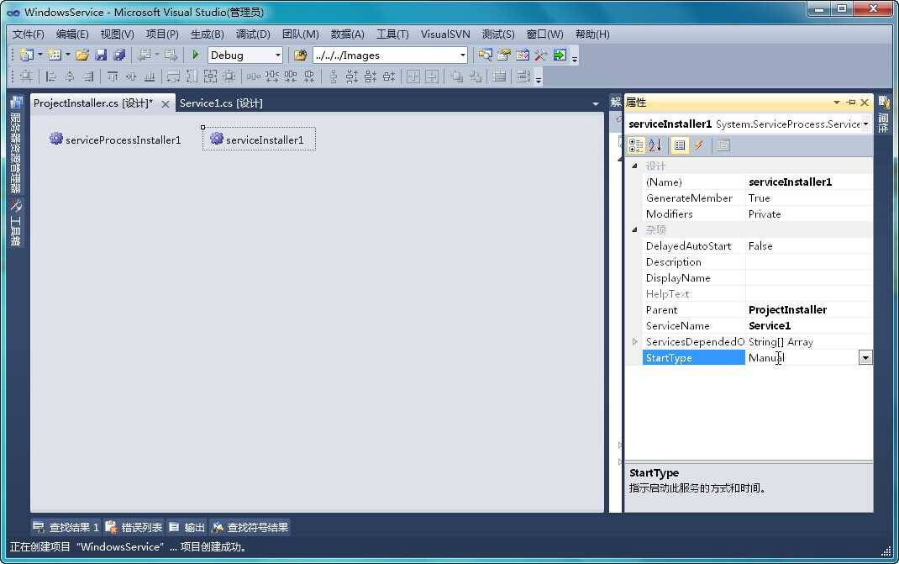The image size is (899, 564).
Task: Open the 输出 panel tab
Action: [187, 527]
